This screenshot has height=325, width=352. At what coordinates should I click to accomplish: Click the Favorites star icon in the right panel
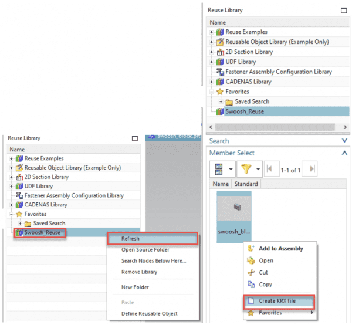click(x=220, y=92)
